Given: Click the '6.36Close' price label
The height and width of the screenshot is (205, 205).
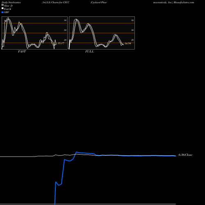Looking at the screenshot, I should 185,155.
